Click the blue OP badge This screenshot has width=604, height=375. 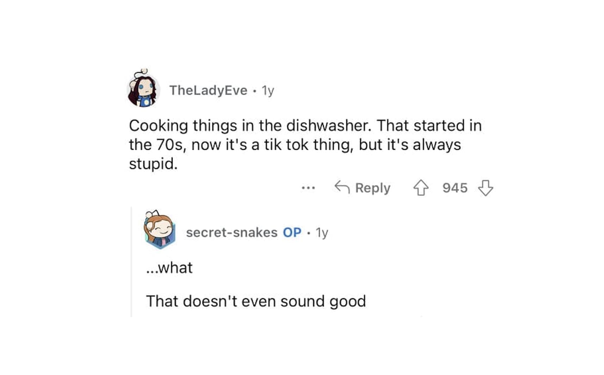(x=292, y=233)
